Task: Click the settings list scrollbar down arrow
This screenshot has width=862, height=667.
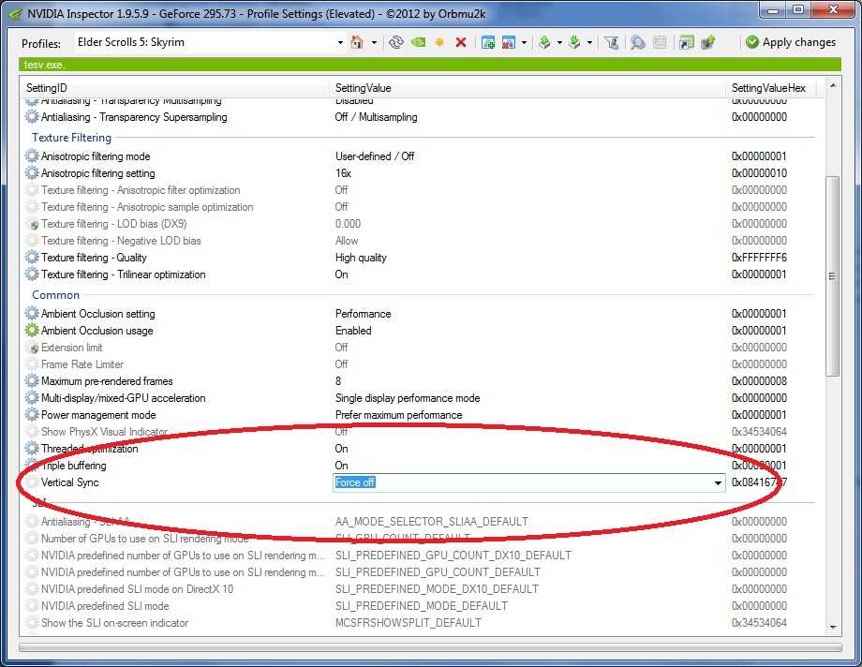Action: (x=833, y=627)
